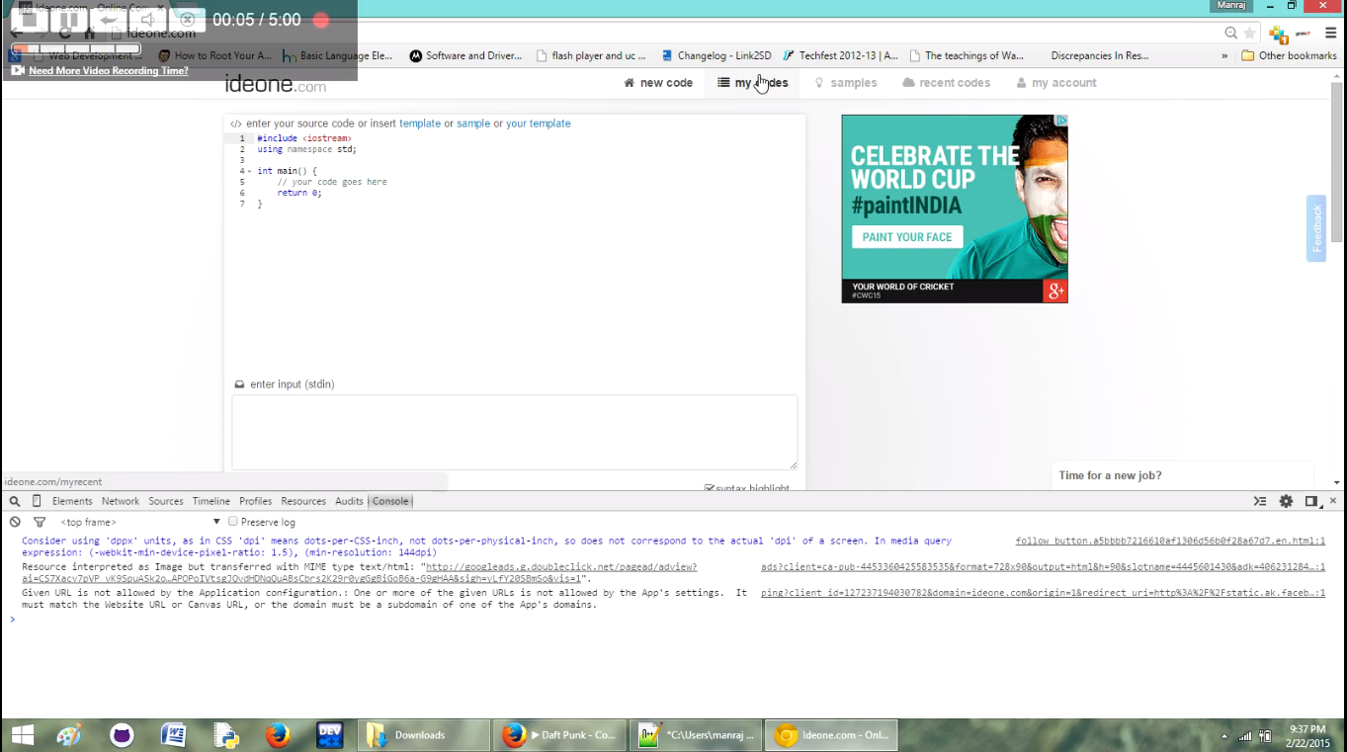Open the 'flash player and uc ...' bookmark
This screenshot has width=1347, height=752.
tap(591, 56)
